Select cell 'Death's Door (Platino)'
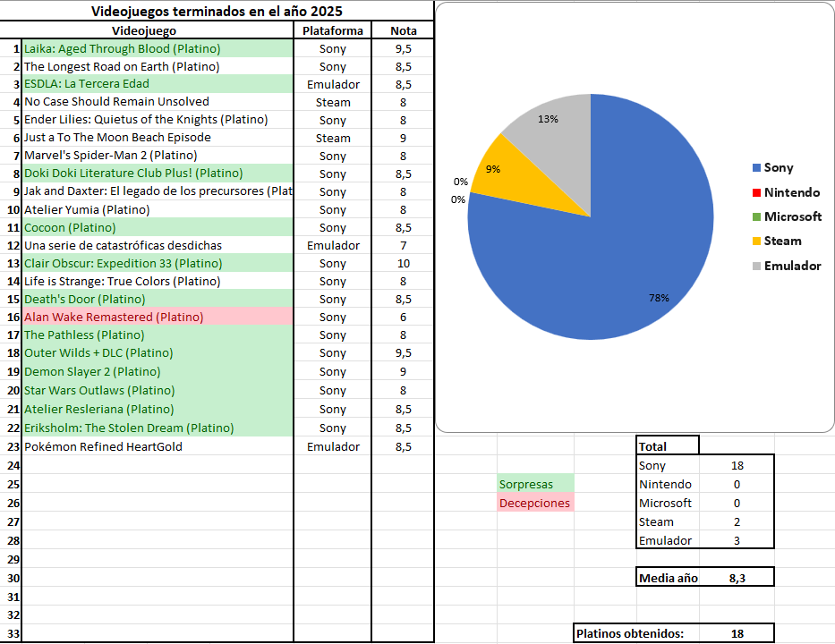Viewport: 835px width, 644px height. pos(158,299)
